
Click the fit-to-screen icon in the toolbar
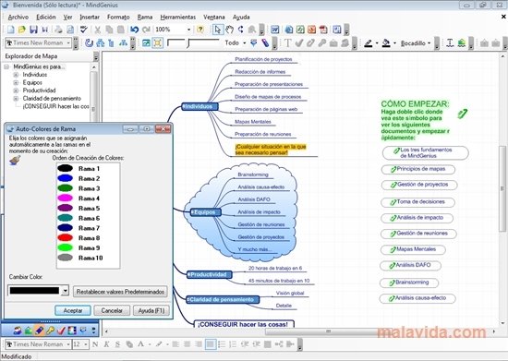click(x=157, y=42)
